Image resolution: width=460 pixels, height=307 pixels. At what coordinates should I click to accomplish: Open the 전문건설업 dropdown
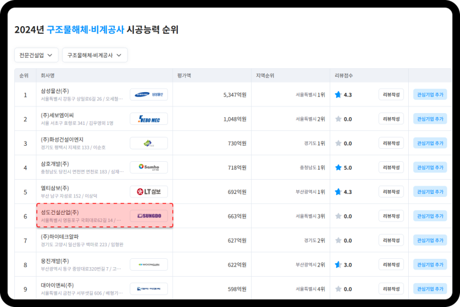36,55
